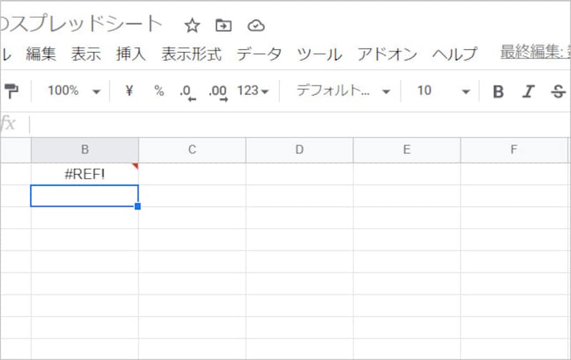
Task: Expand the 123 number formats dropdown
Action: (253, 91)
